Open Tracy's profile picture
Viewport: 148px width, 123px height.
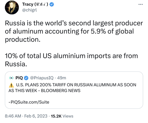pyautogui.click(x=12, y=7)
